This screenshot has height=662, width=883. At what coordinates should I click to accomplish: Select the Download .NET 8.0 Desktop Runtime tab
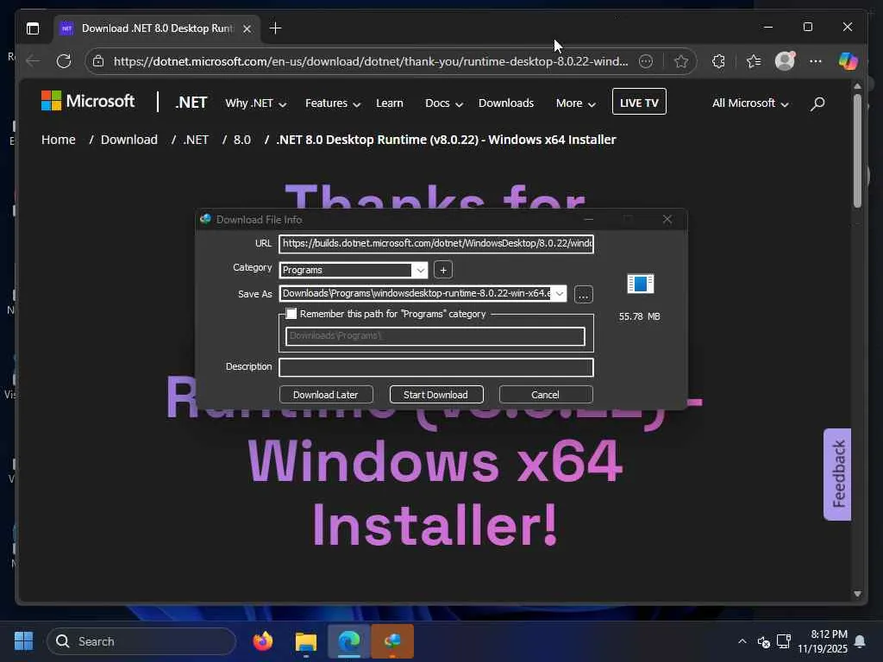click(x=157, y=28)
